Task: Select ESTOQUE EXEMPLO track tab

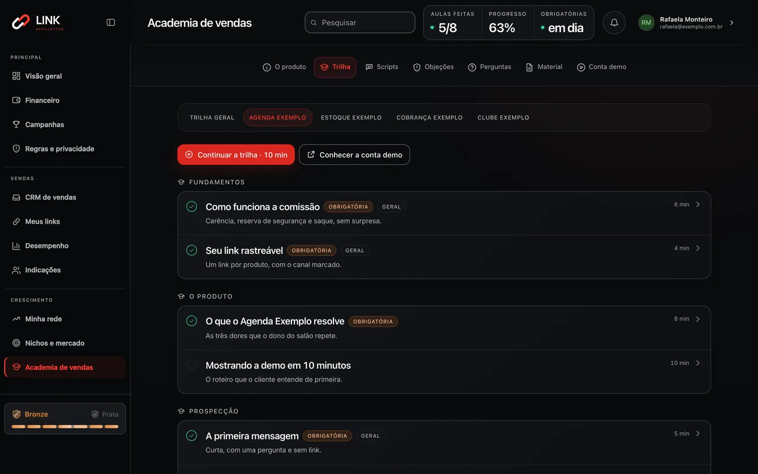Action: click(x=351, y=117)
